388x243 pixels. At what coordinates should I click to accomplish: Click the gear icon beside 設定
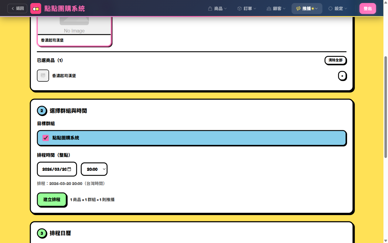tap(330, 9)
